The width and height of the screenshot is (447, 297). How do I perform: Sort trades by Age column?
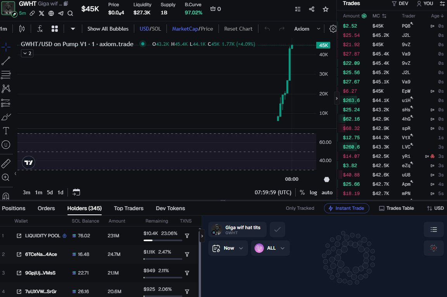[437, 16]
